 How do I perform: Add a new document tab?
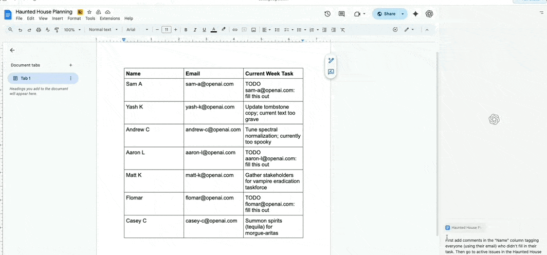[70, 65]
